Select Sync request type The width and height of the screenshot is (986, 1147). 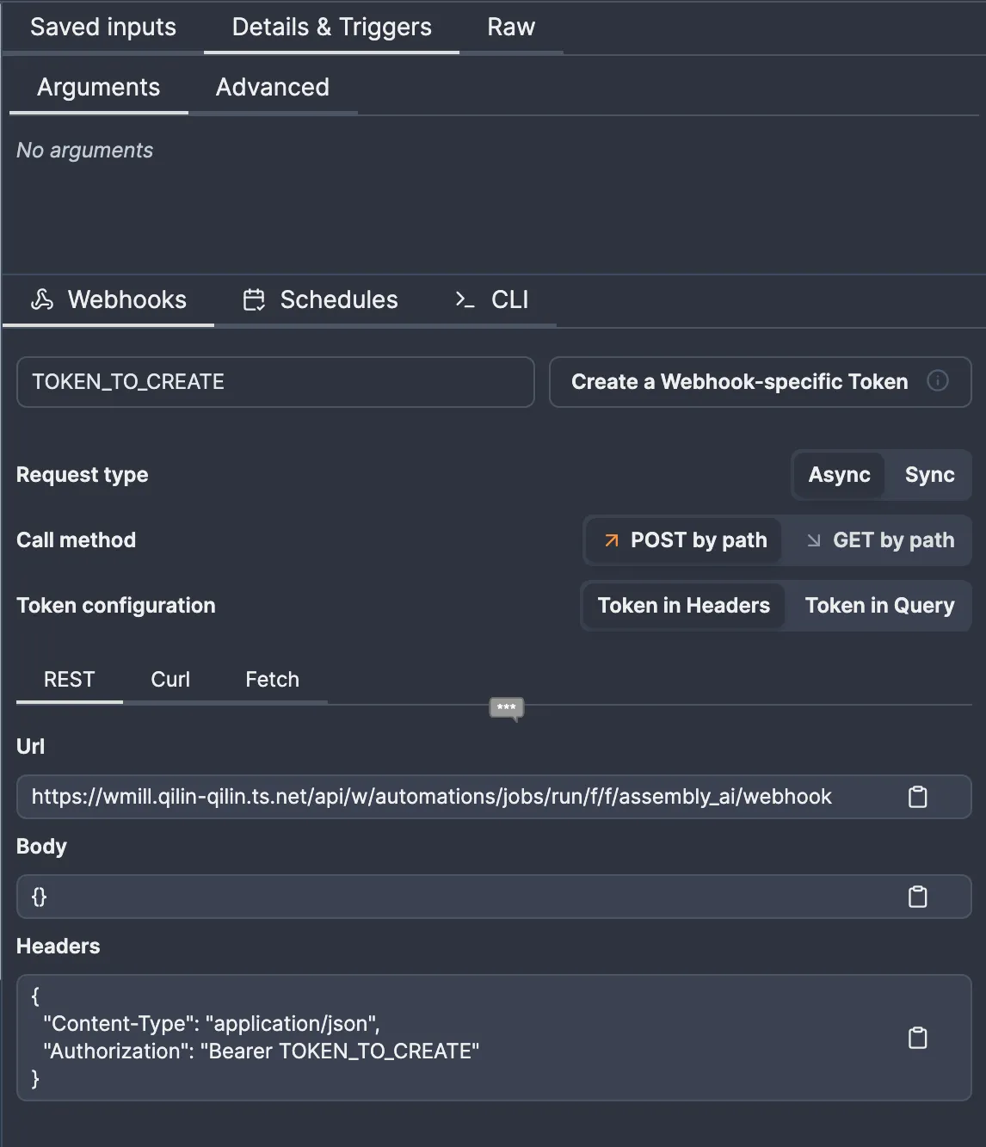tap(929, 475)
